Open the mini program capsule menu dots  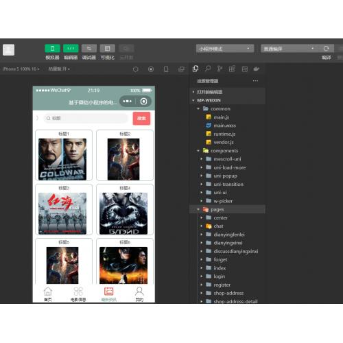(x=127, y=102)
